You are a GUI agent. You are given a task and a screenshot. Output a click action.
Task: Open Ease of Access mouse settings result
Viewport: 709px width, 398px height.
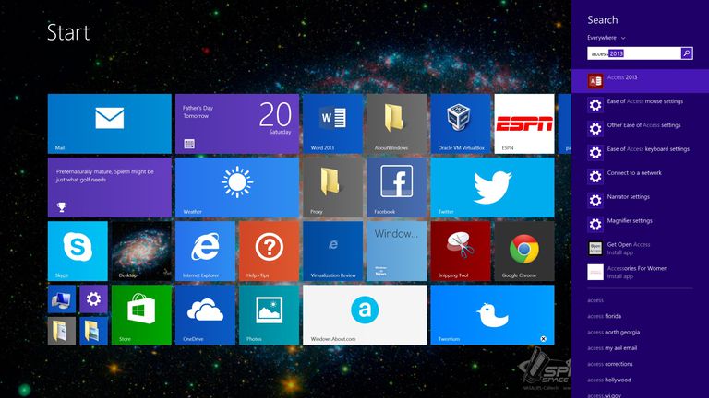[x=640, y=105]
